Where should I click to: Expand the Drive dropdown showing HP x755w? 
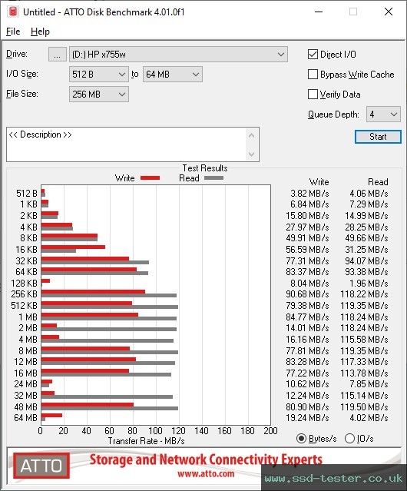click(178, 55)
